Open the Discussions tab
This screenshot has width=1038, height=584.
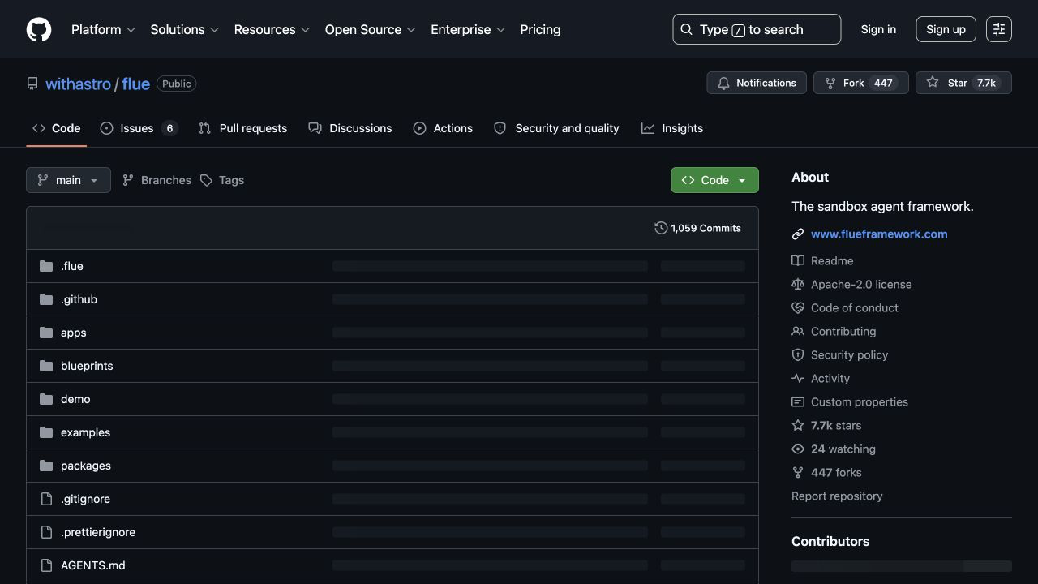[350, 128]
